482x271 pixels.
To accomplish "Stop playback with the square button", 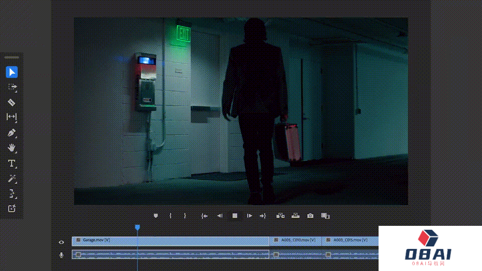I will 235,216.
